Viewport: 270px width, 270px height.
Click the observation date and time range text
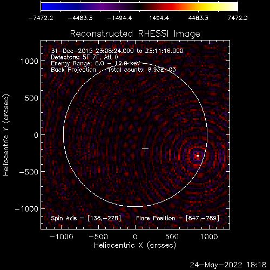click(117, 51)
